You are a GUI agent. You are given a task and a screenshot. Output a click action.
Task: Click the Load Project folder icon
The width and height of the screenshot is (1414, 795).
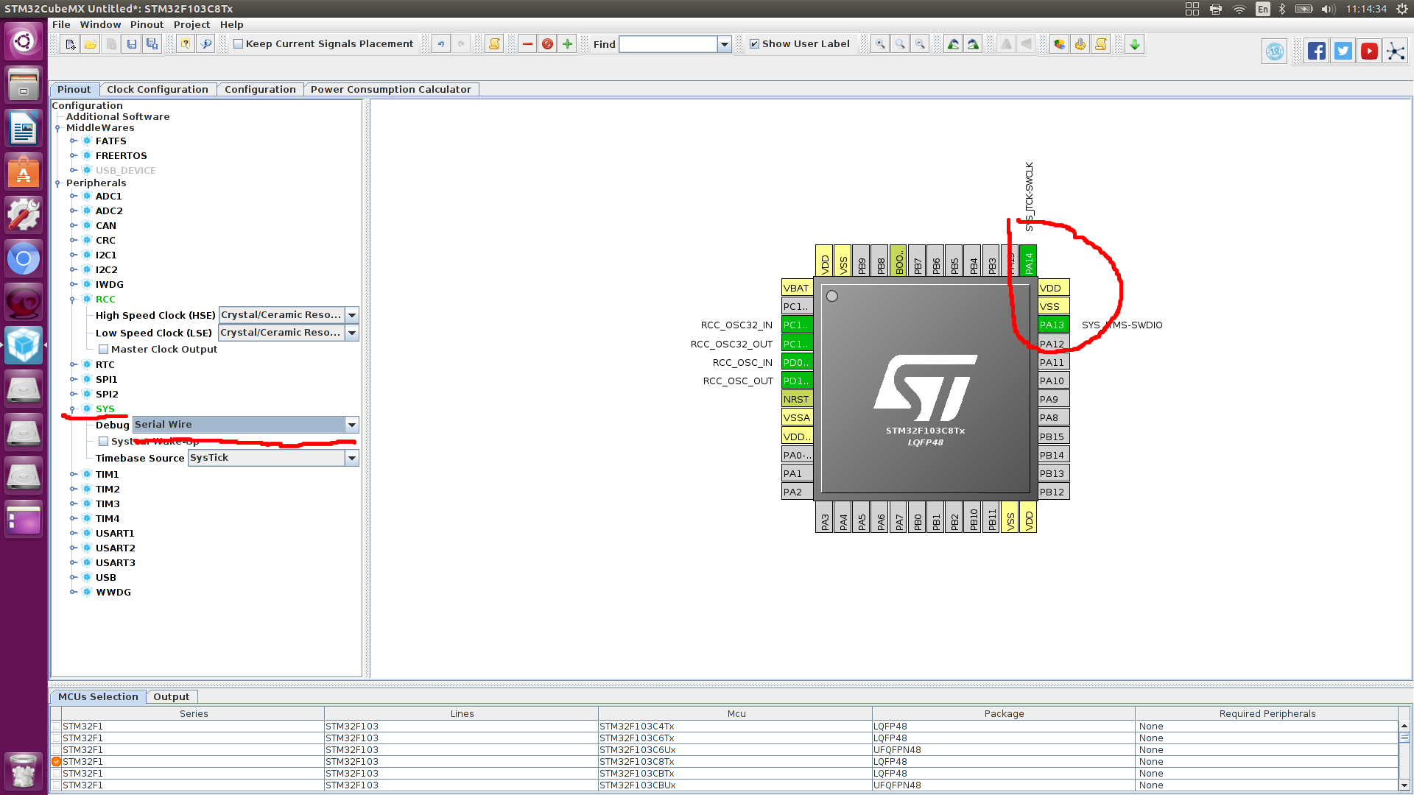click(x=91, y=44)
